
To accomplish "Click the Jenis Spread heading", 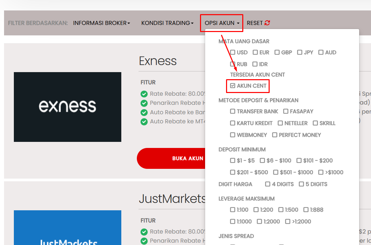I will 236,236.
